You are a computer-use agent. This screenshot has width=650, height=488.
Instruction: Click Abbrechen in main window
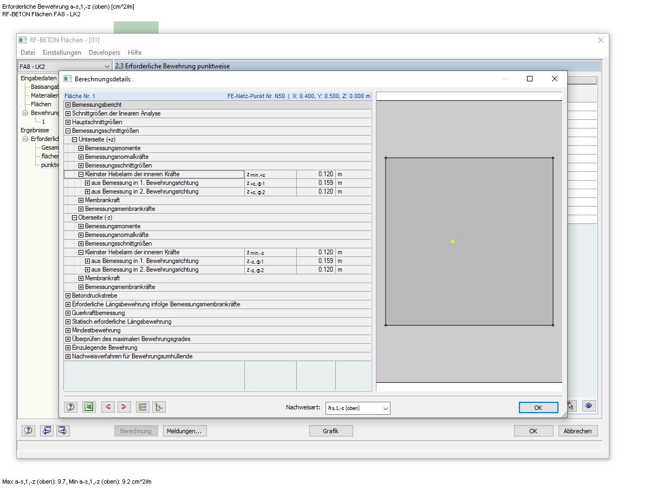578,431
